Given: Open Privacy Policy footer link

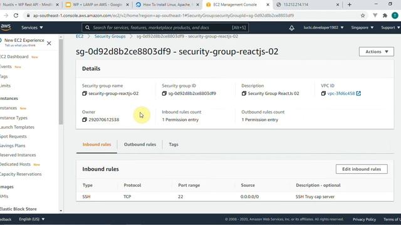Looking at the screenshot, I should [364, 219].
